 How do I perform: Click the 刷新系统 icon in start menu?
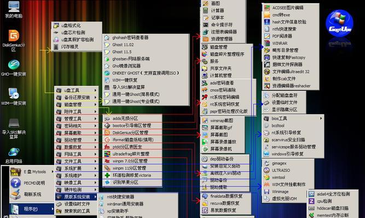[15, 195]
